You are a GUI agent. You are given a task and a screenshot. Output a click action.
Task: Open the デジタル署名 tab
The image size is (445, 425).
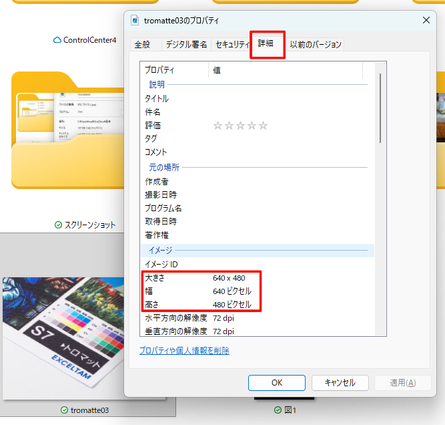click(x=186, y=45)
